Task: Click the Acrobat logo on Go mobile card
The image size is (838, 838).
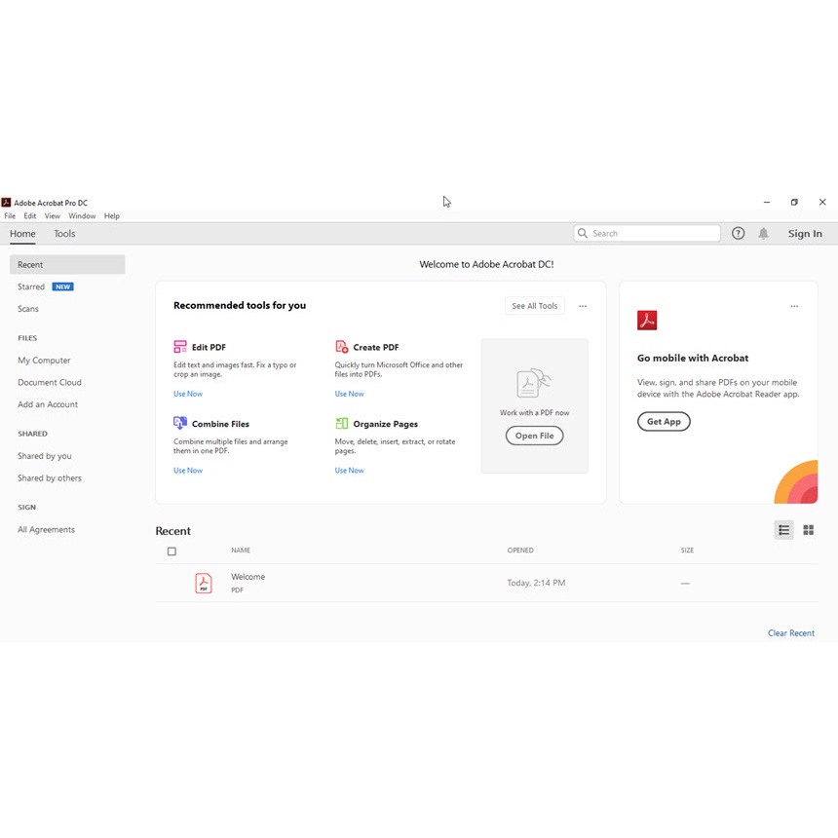Action: [x=647, y=319]
